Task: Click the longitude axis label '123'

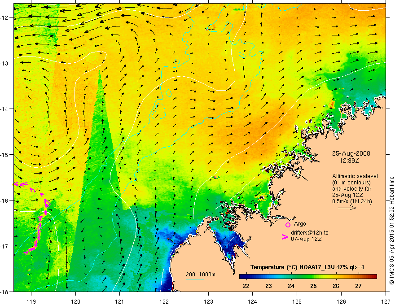Action: point(208,301)
